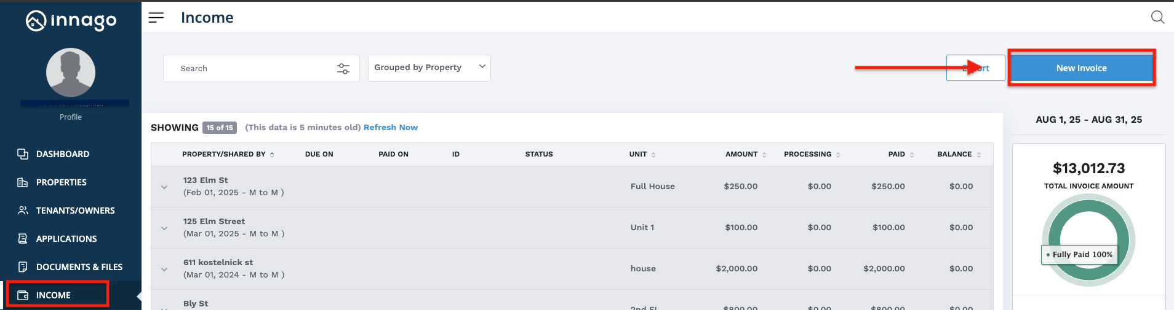The image size is (1174, 310).
Task: Click the New Invoice button
Action: click(1081, 68)
